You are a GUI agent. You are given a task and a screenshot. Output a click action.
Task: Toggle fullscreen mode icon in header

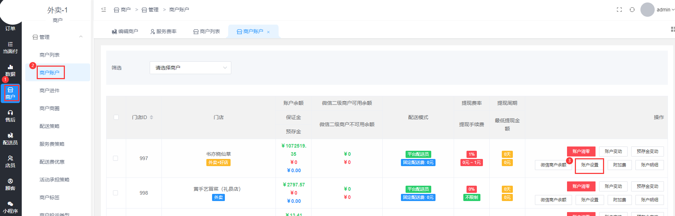tap(619, 10)
